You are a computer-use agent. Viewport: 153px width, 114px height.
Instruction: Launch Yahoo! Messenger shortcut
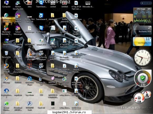click(x=18, y=30)
